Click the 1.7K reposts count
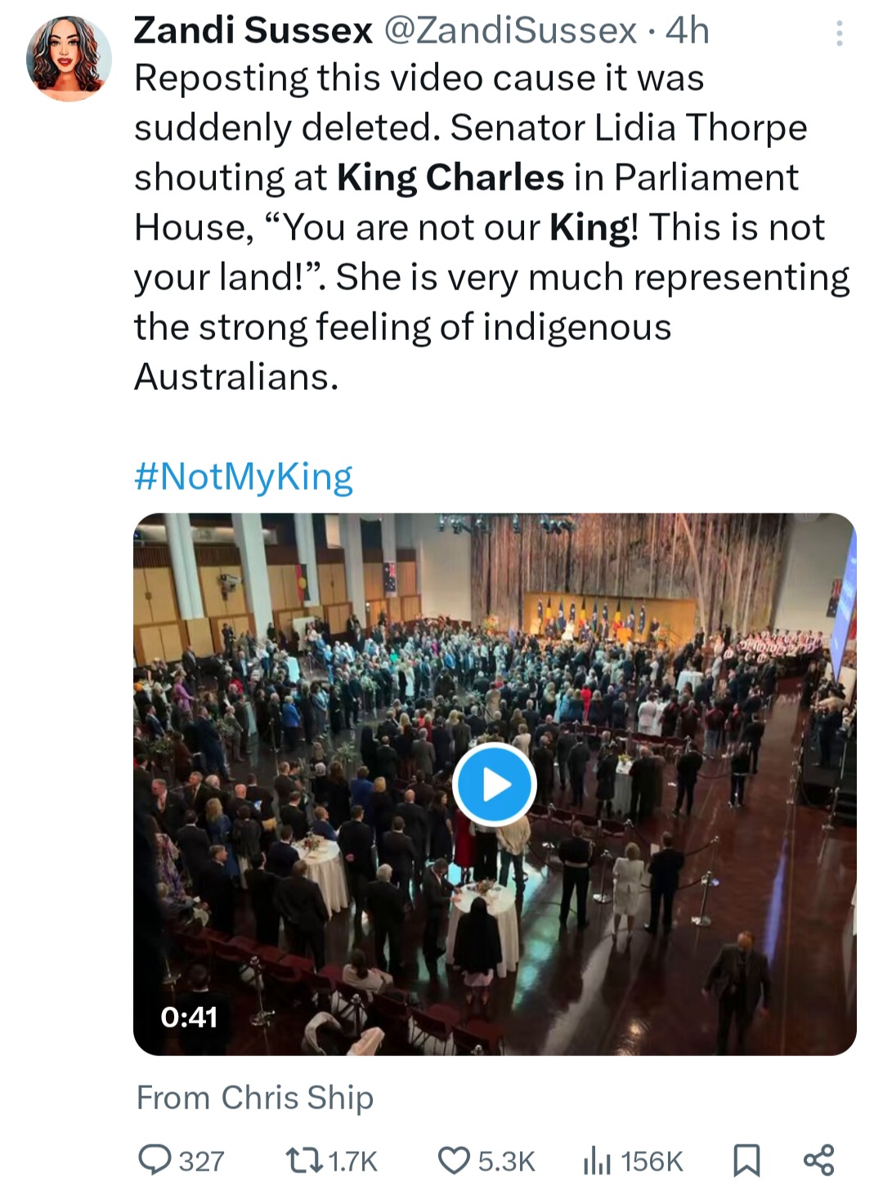 (352, 1161)
